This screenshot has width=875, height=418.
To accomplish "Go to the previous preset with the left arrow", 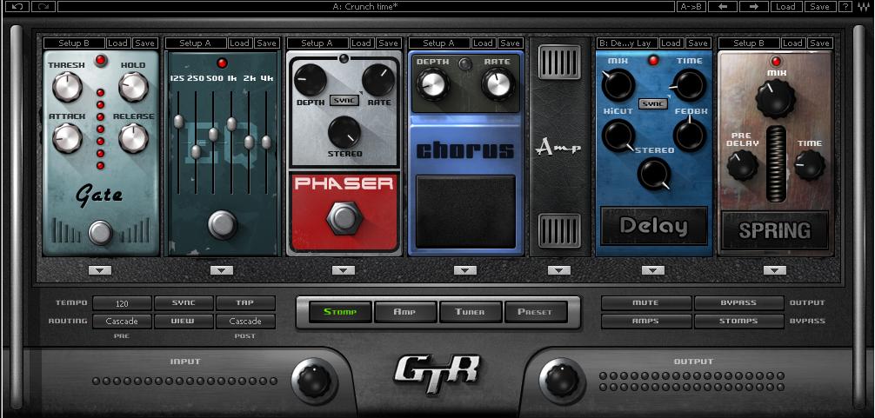I will pos(723,7).
